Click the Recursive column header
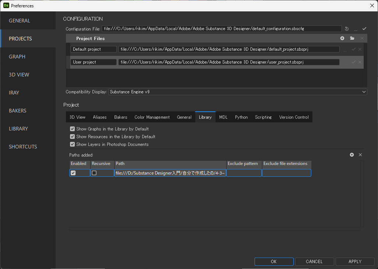The height and width of the screenshot is (269, 378). pos(102,165)
